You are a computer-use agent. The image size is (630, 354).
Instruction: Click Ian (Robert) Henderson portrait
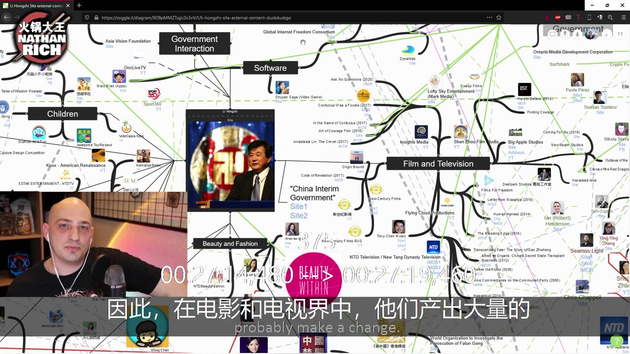tap(557, 208)
